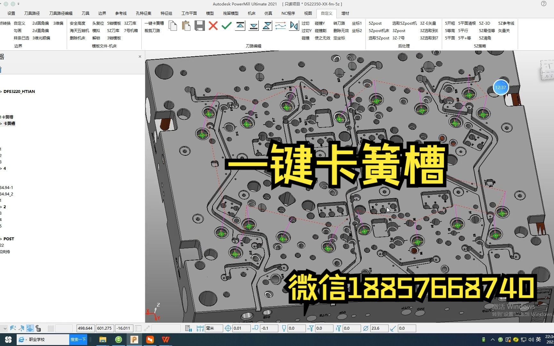
Task: Paste the toolpath from clipboard
Action: [x=187, y=26]
